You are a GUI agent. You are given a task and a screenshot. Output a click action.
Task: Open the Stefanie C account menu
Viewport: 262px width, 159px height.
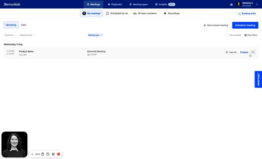click(248, 4)
